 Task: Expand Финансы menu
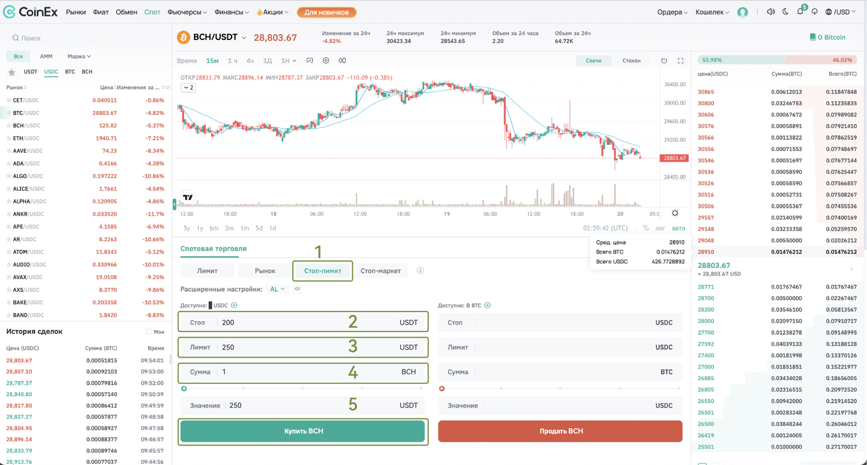(x=232, y=12)
